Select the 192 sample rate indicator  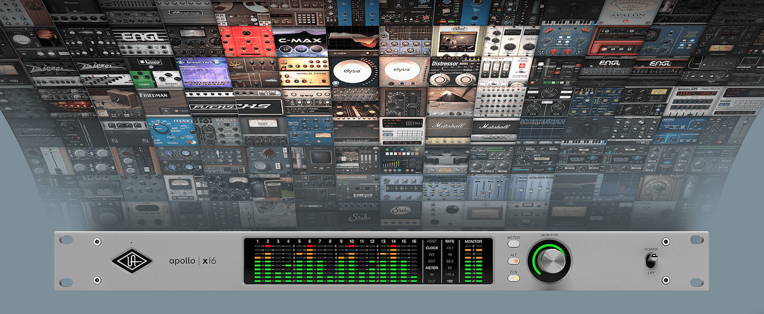coord(450,281)
